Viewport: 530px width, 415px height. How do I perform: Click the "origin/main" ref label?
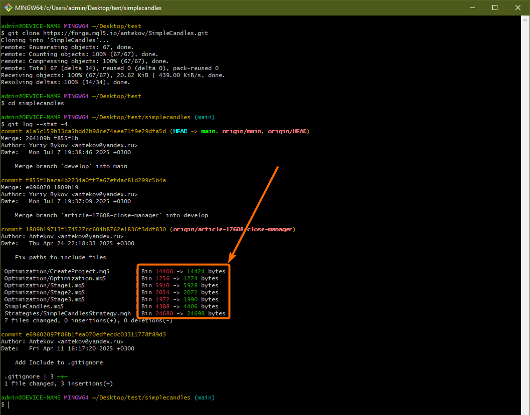tap(242, 131)
